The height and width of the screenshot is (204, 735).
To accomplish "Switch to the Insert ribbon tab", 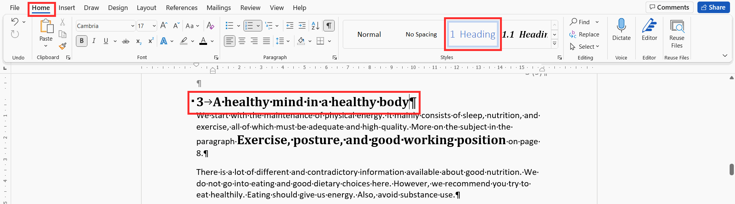I will click(x=67, y=8).
